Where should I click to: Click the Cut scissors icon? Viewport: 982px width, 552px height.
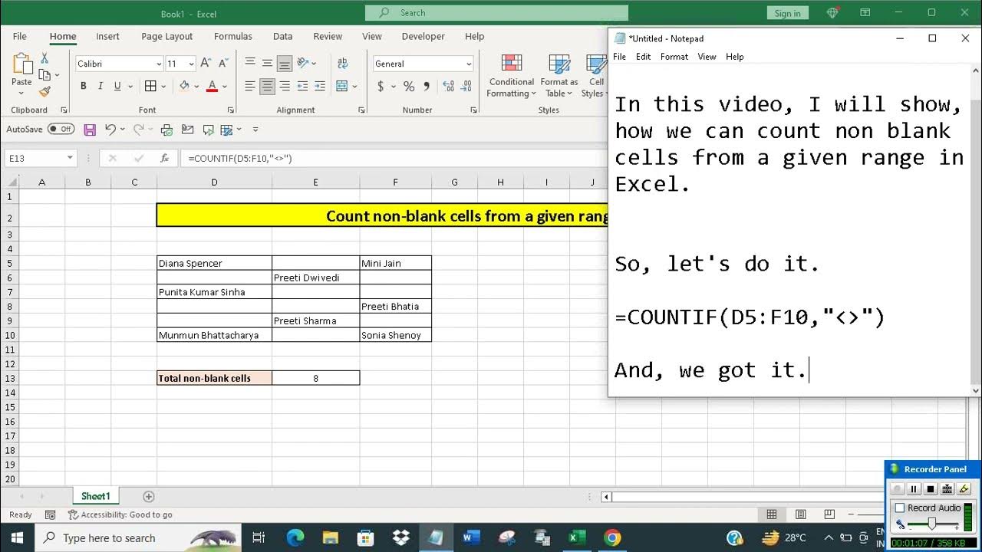tap(44, 58)
